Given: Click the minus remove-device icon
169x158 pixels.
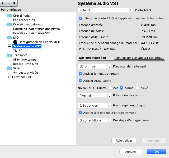Looking at the screenshot, I should [x=9, y=3].
